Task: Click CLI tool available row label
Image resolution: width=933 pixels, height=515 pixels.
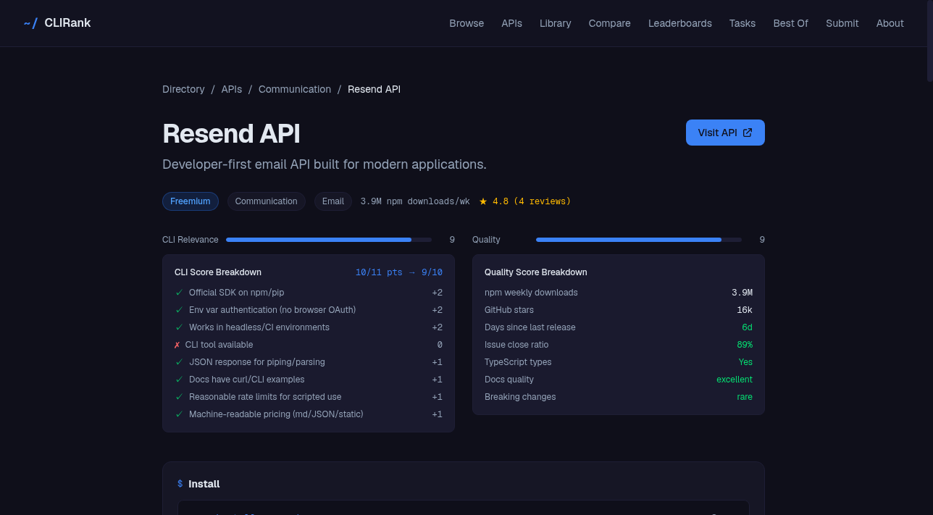Action: click(x=219, y=345)
